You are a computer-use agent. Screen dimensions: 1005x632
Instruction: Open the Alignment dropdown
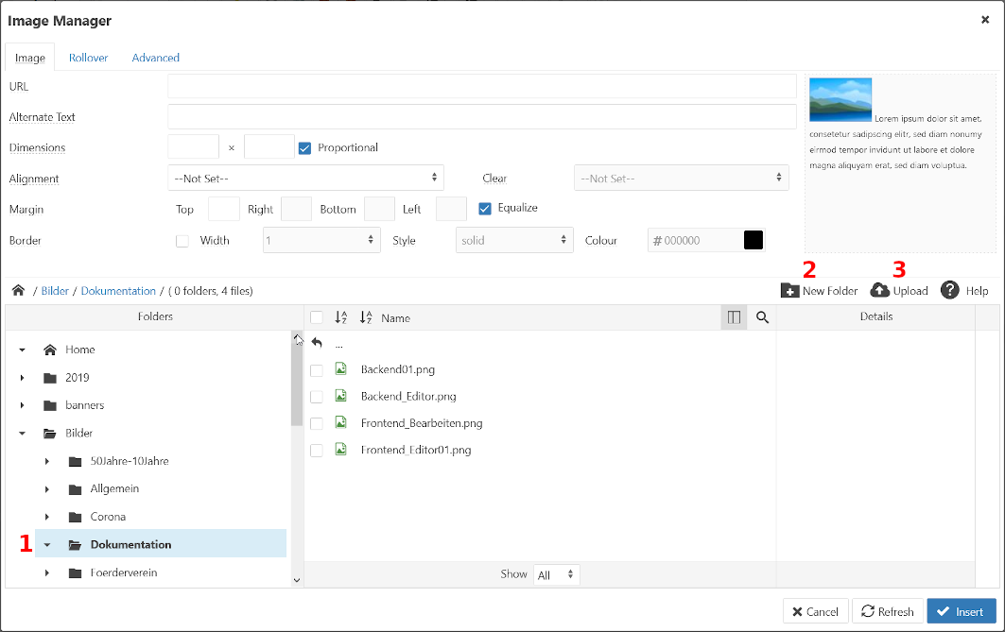pos(305,178)
